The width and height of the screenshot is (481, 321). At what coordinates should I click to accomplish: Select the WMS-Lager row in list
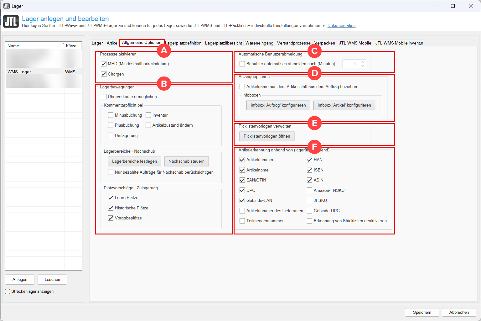click(x=44, y=72)
